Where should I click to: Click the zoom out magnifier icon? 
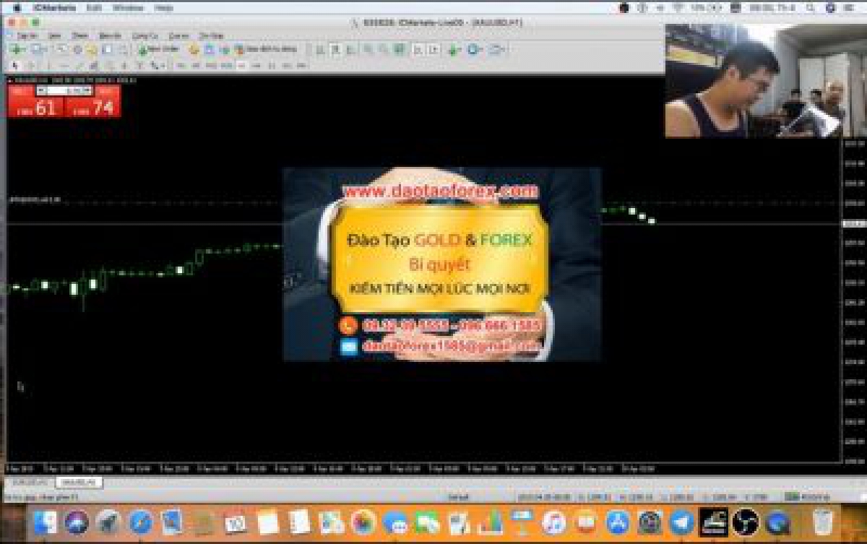[x=383, y=49]
